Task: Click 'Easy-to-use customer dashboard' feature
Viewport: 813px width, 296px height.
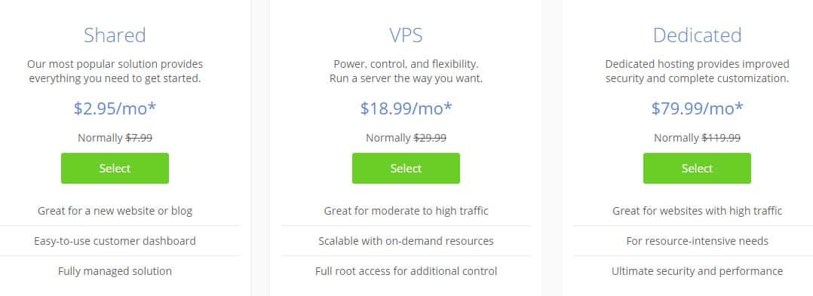Action: point(115,241)
